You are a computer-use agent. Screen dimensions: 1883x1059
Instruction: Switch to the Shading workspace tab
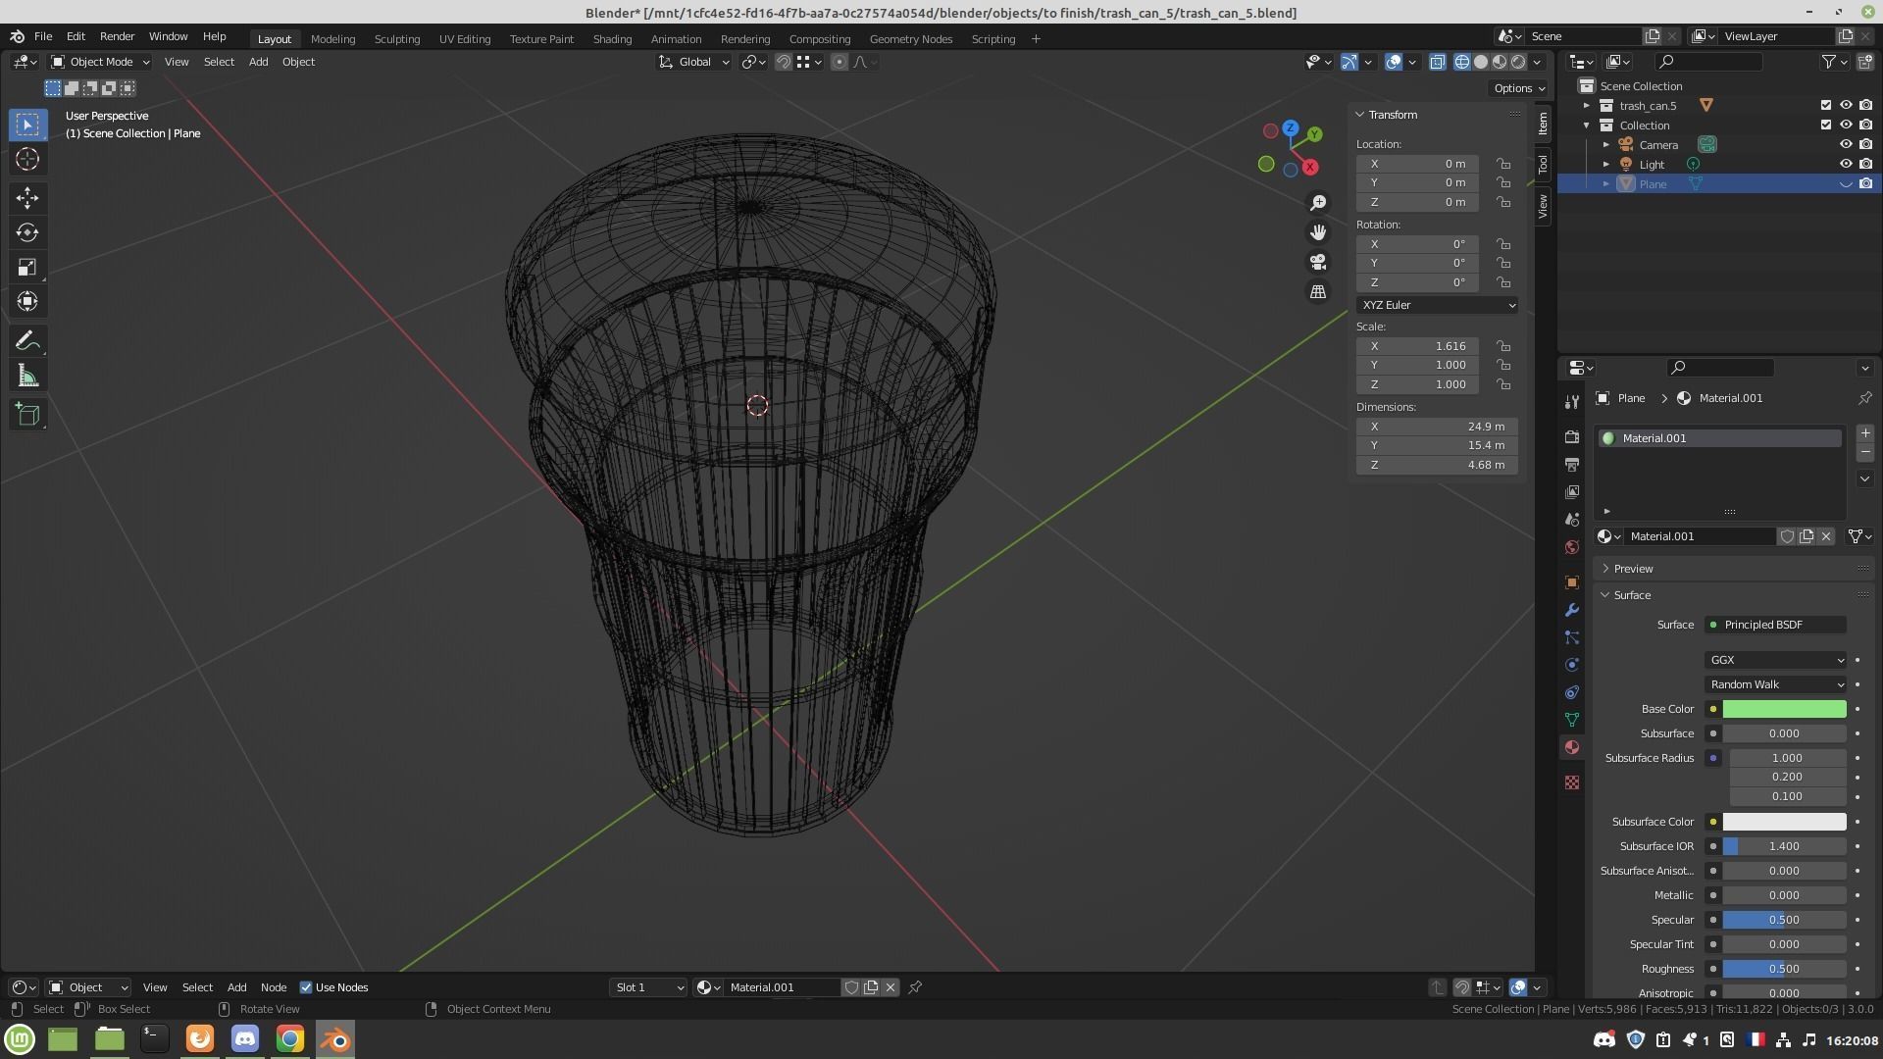point(612,39)
